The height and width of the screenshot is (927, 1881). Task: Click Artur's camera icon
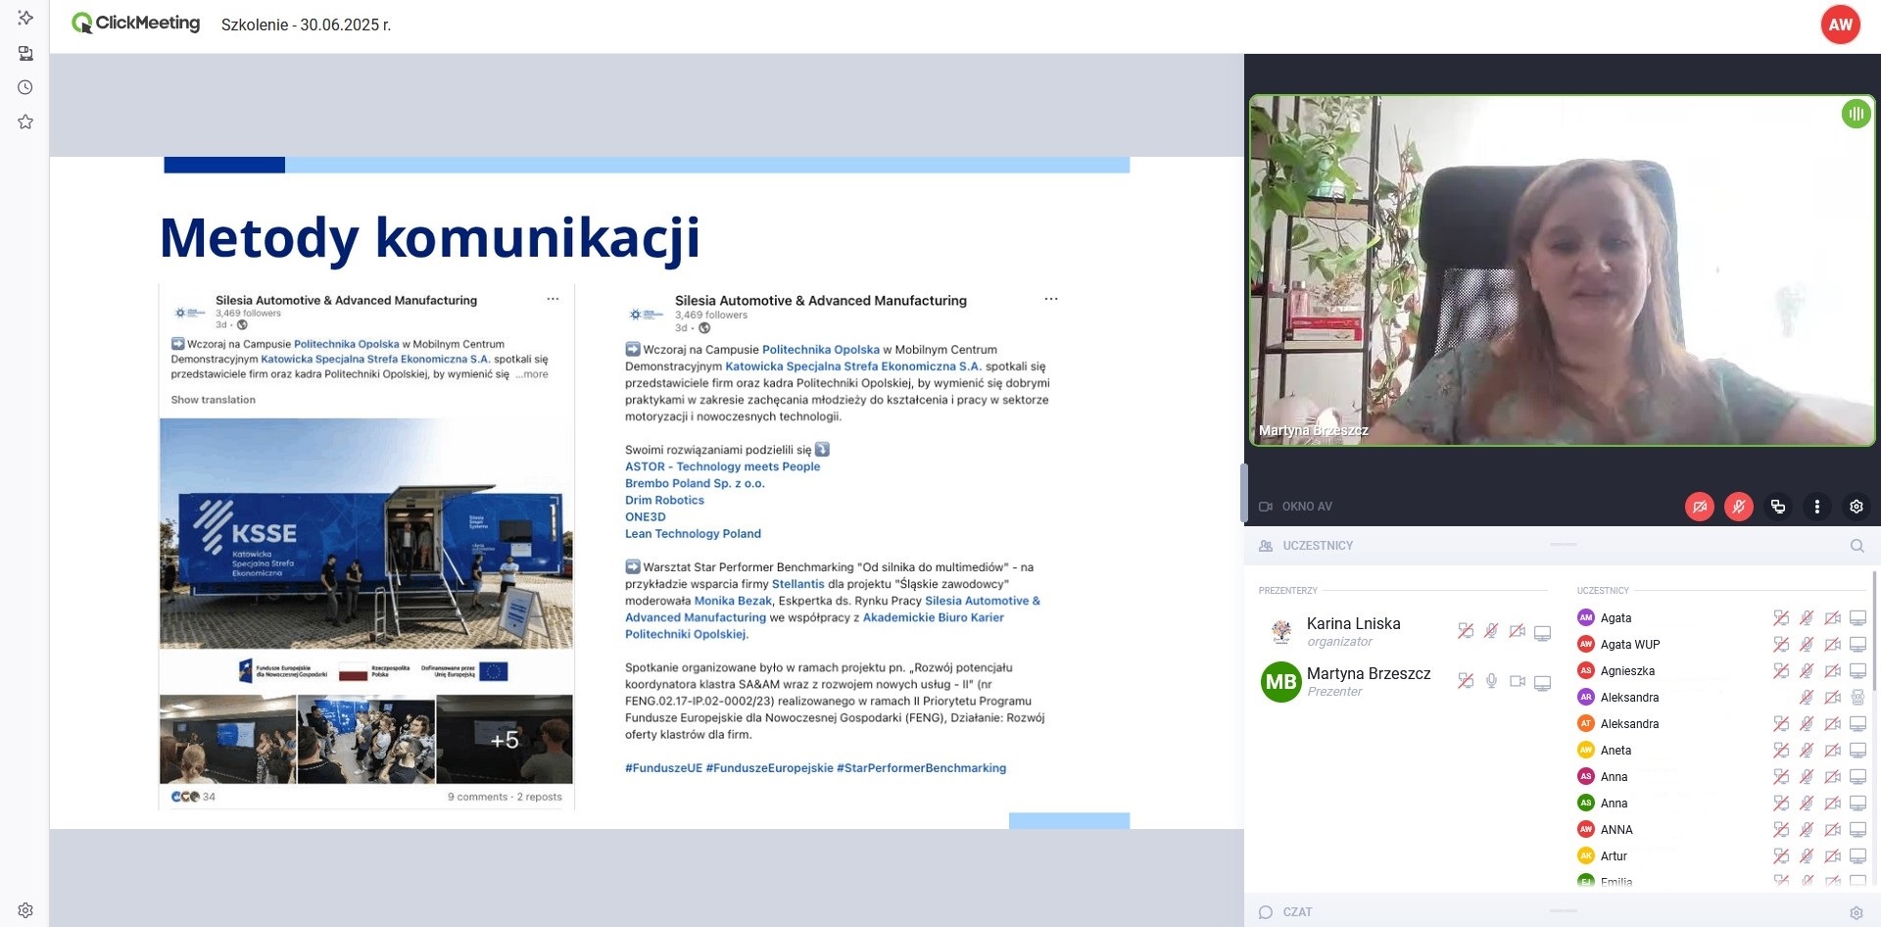pyautogui.click(x=1832, y=856)
